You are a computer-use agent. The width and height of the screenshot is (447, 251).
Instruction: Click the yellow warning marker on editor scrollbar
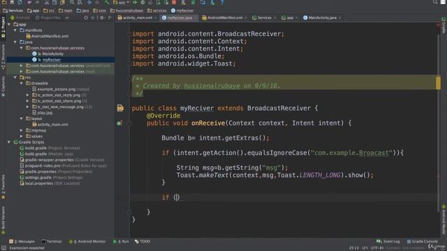(438, 82)
